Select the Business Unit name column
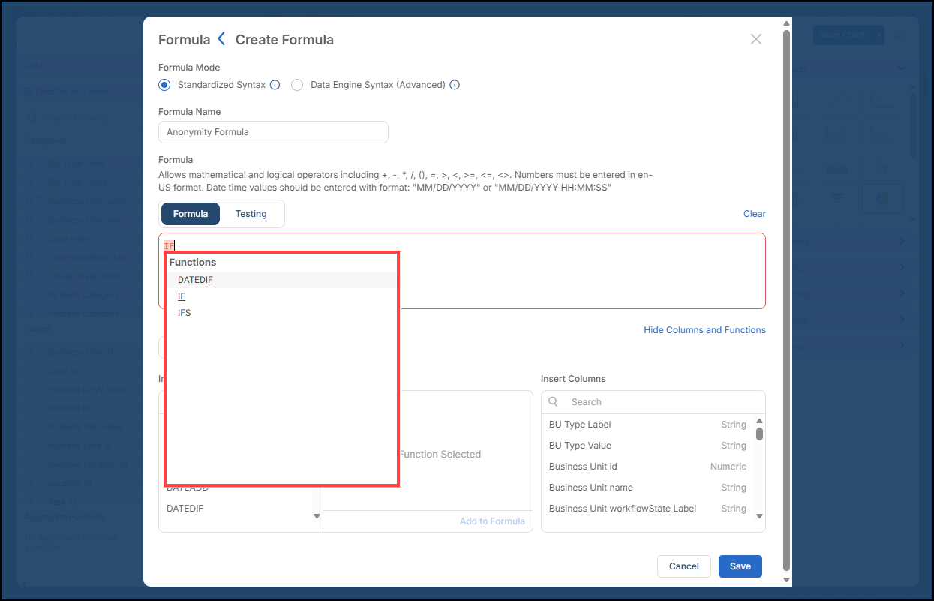The image size is (934, 601). [x=648, y=488]
